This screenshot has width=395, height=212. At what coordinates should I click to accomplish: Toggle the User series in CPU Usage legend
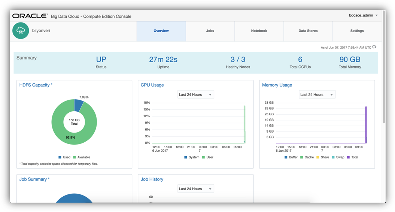pos(204,157)
